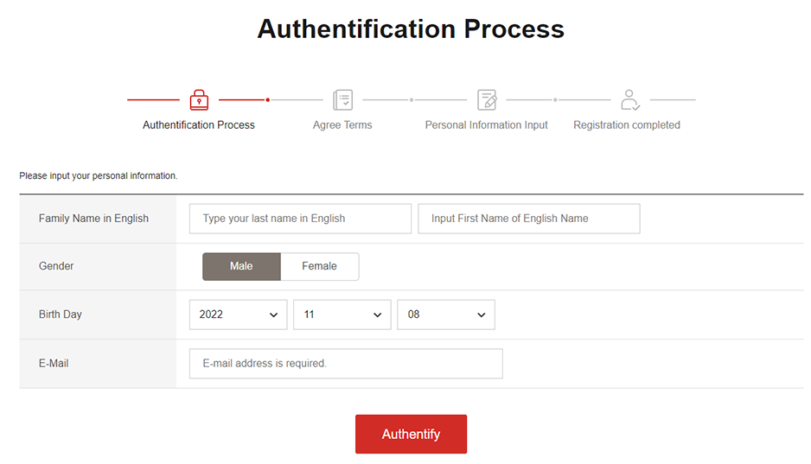This screenshot has height=464, width=811.
Task: Open the birth day dropdown showing 08
Action: pyautogui.click(x=445, y=315)
